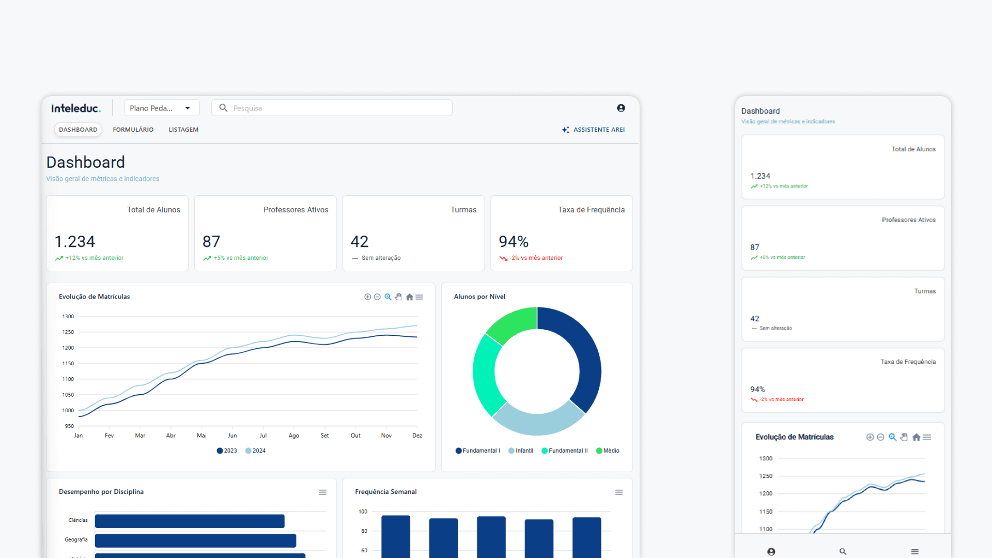992x558 pixels.
Task: Open the desktop Total de Alunos card
Action: 117,233
